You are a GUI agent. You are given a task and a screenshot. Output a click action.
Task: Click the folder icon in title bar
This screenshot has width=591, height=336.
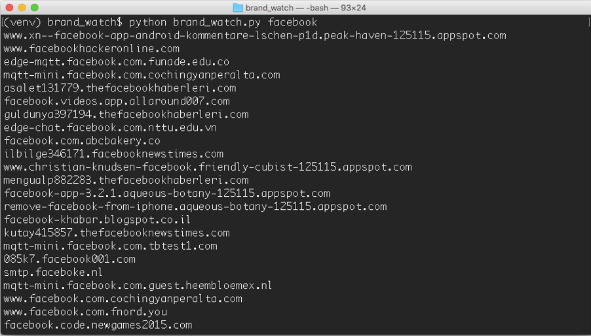[238, 8]
